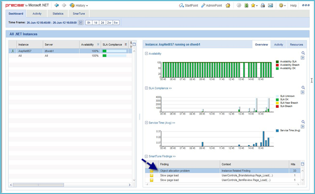Switch to instance Activity tab
Screen dimensions: 315x194
(279, 44)
